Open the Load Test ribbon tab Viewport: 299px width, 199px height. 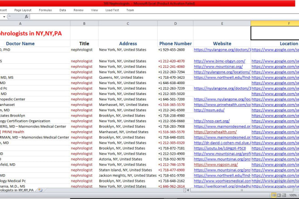tap(112, 10)
